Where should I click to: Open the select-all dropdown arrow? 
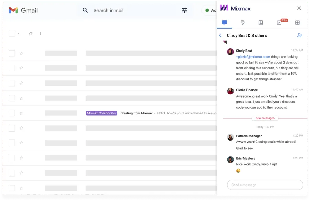click(x=18, y=34)
